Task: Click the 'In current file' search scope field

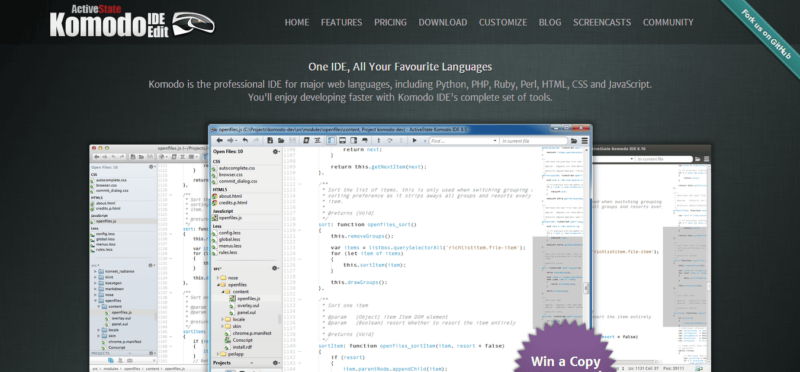Action: point(533,141)
